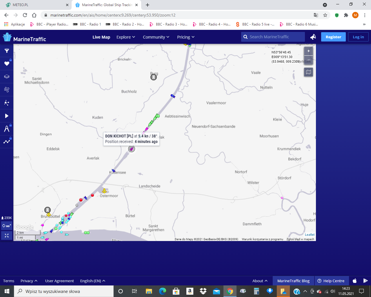
Task: Toggle fullscreen map mode
Action: point(7,236)
